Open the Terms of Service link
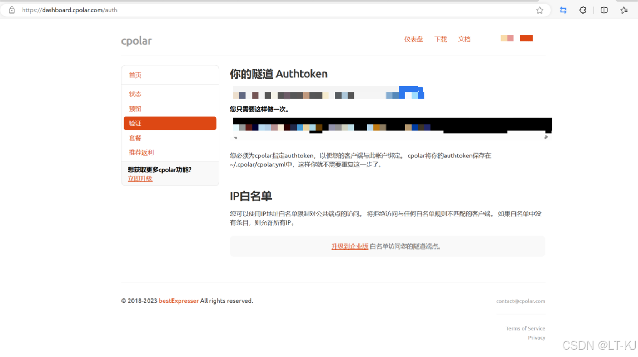Viewport: 638px width, 357px height. coord(526,328)
